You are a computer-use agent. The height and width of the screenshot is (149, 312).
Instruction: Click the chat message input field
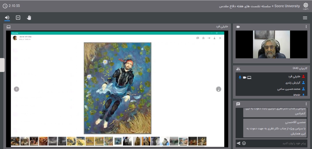[x=276, y=143]
